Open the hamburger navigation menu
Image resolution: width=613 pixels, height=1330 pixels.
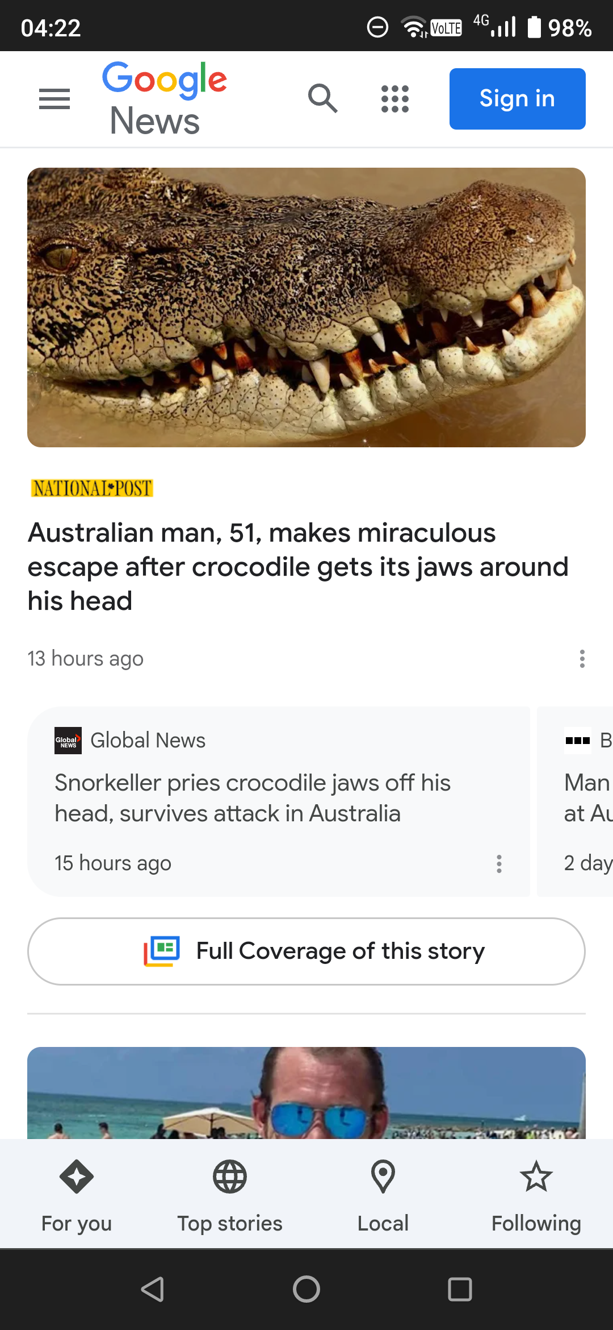point(54,99)
